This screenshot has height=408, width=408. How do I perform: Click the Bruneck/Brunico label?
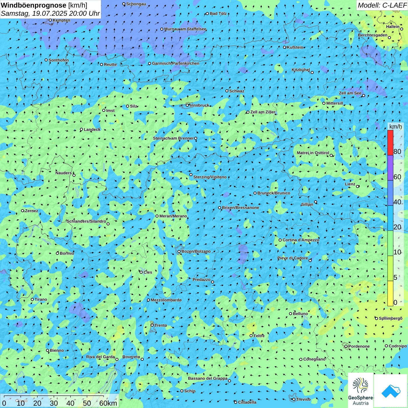[274, 193]
